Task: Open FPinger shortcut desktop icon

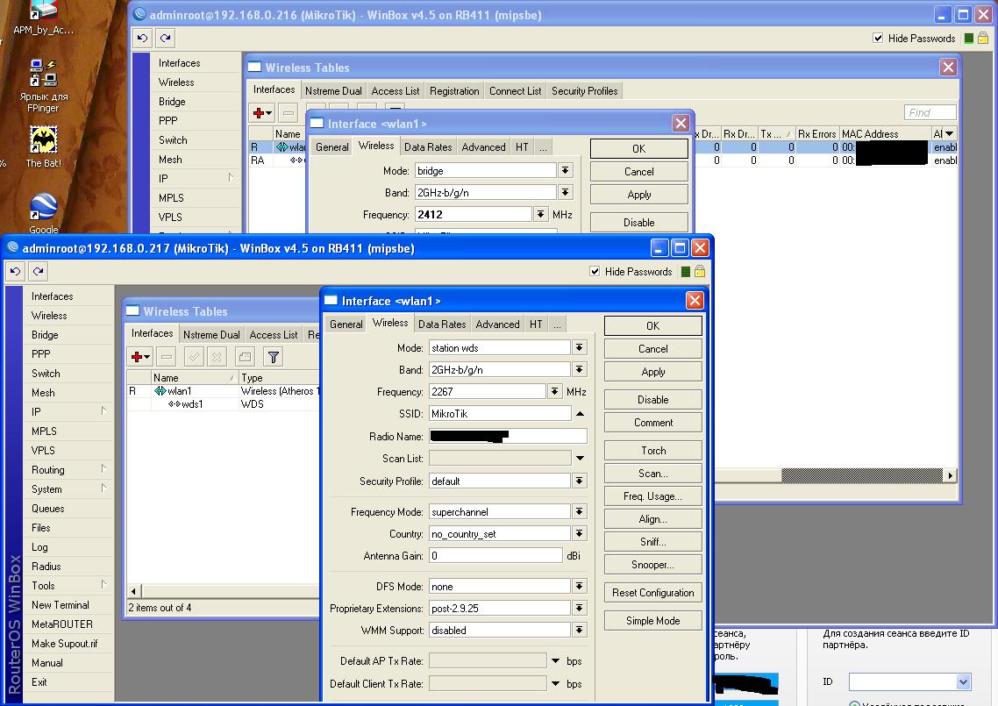Action: pyautogui.click(x=43, y=86)
